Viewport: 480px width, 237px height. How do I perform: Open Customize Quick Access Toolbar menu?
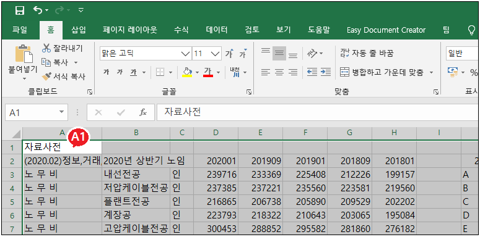(81, 10)
